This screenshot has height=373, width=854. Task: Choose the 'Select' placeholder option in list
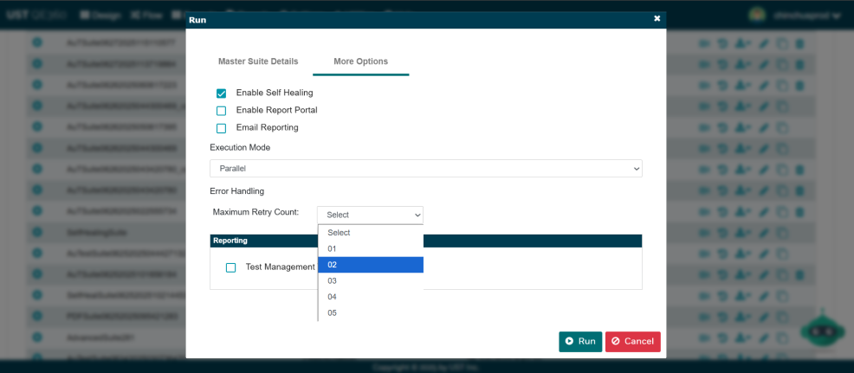click(x=370, y=233)
